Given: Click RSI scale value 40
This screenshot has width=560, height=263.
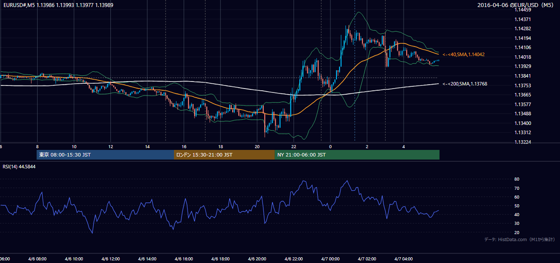Looking at the screenshot, I should 517,214.
